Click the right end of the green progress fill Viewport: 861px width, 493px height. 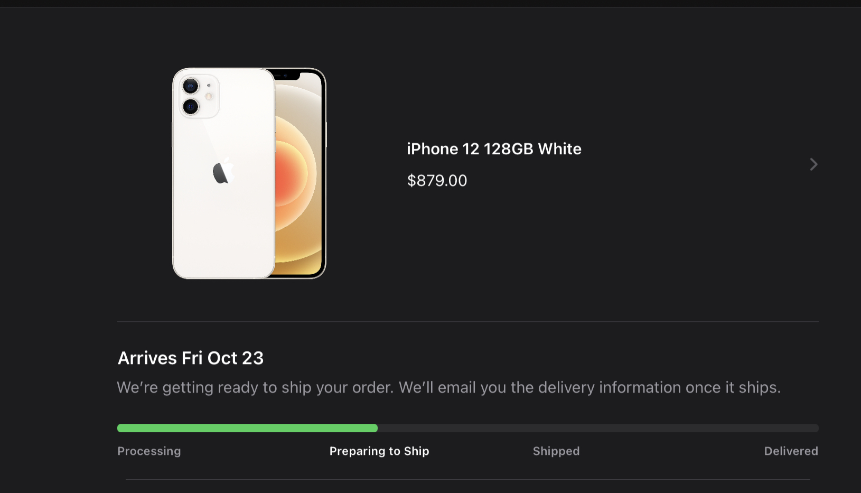[375, 428]
